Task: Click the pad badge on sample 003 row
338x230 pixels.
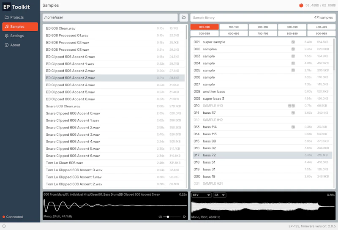Action: [x=293, y=56]
